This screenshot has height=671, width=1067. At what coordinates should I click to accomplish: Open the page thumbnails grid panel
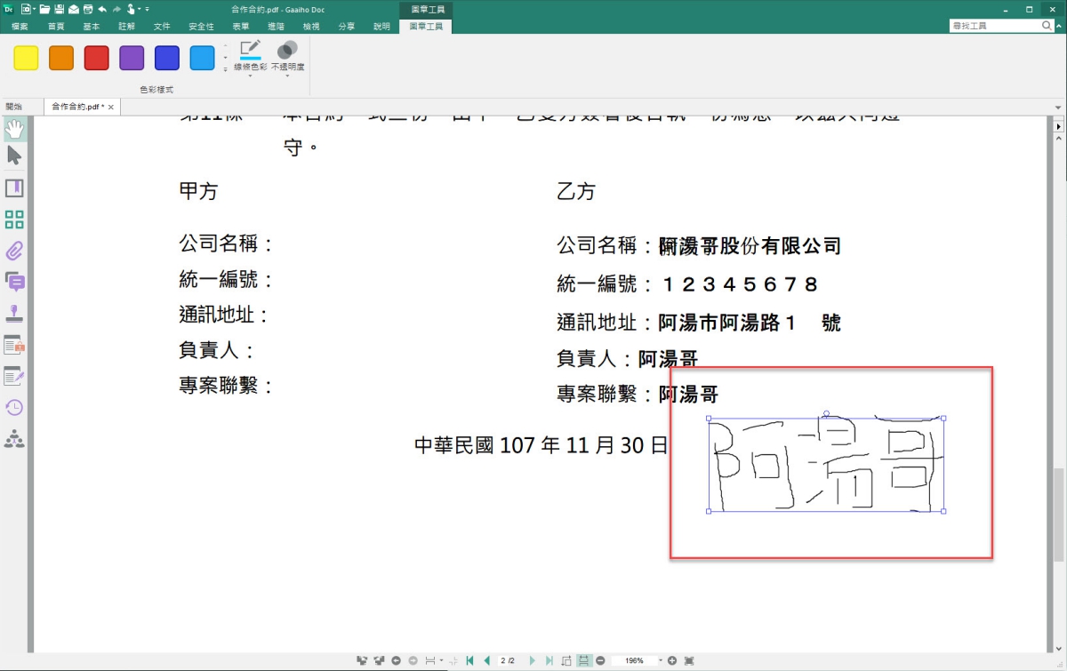point(14,220)
